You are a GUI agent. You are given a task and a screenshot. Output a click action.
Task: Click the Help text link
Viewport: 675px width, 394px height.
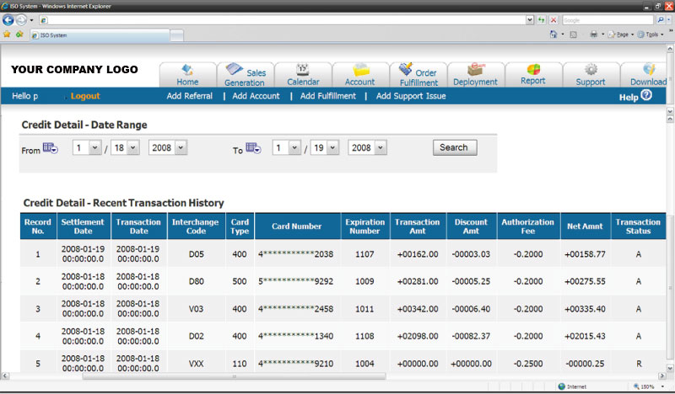pos(629,98)
